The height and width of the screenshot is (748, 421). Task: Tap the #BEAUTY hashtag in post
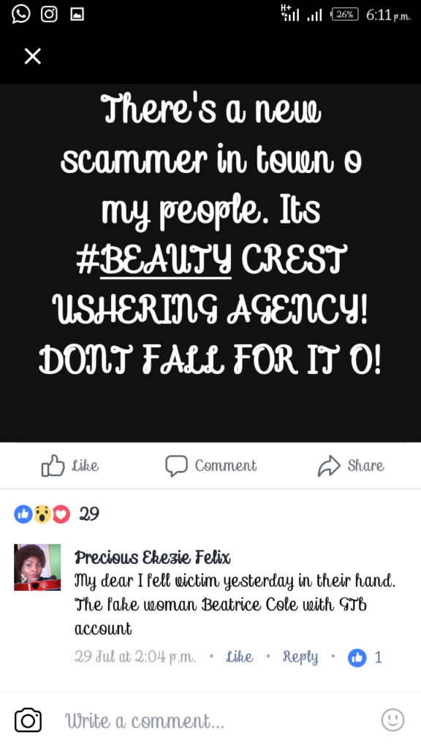point(153,260)
